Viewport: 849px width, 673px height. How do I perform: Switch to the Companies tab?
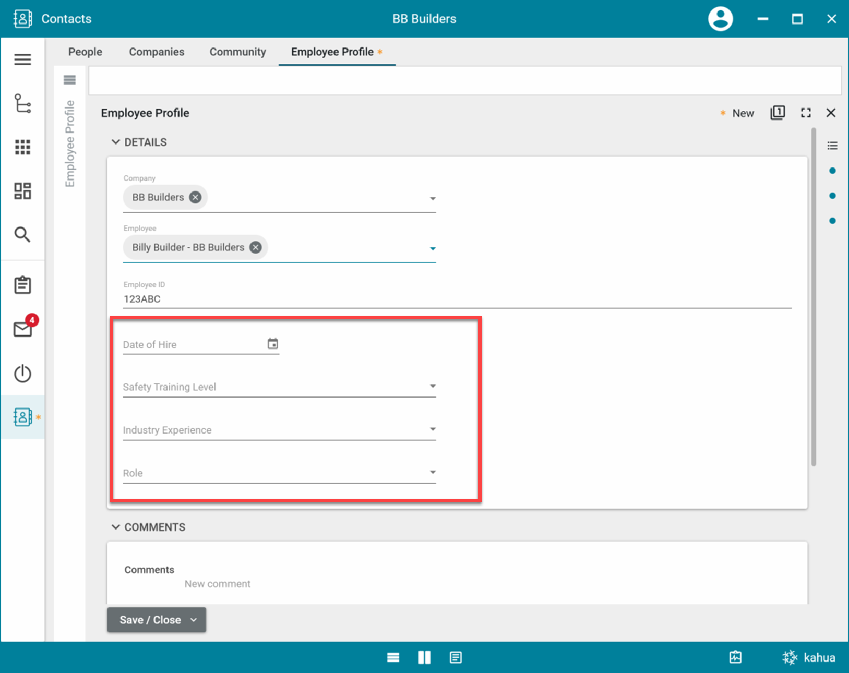[157, 52]
